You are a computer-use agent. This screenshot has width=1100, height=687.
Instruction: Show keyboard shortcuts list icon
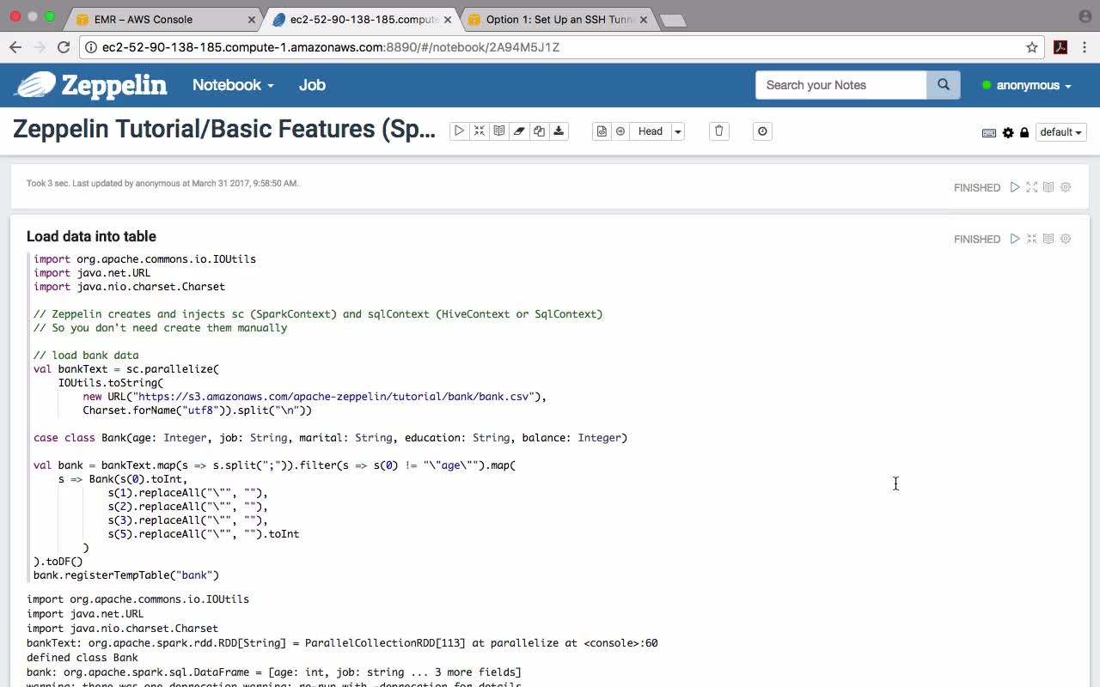[x=989, y=132]
